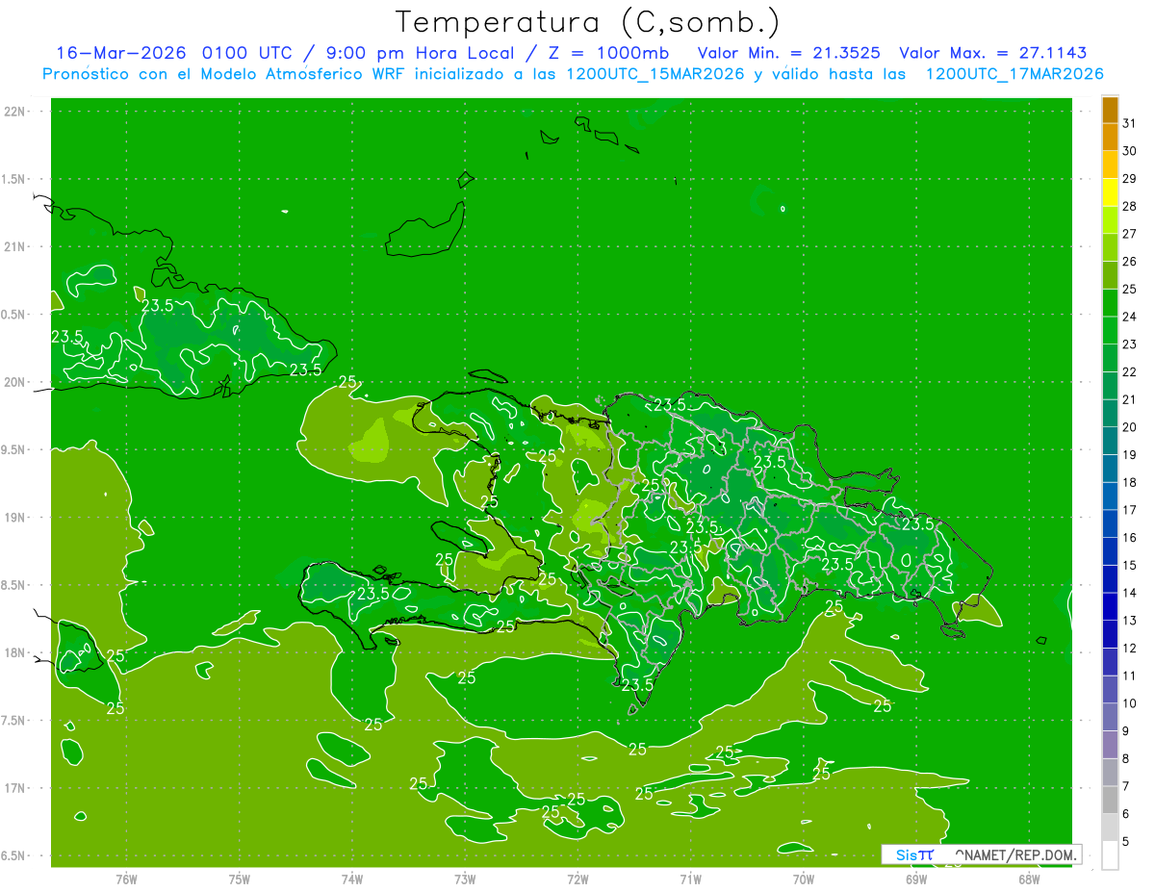Click 'Valor Min. = 21.3525' text
This screenshot has width=1155, height=892.
coord(788,53)
